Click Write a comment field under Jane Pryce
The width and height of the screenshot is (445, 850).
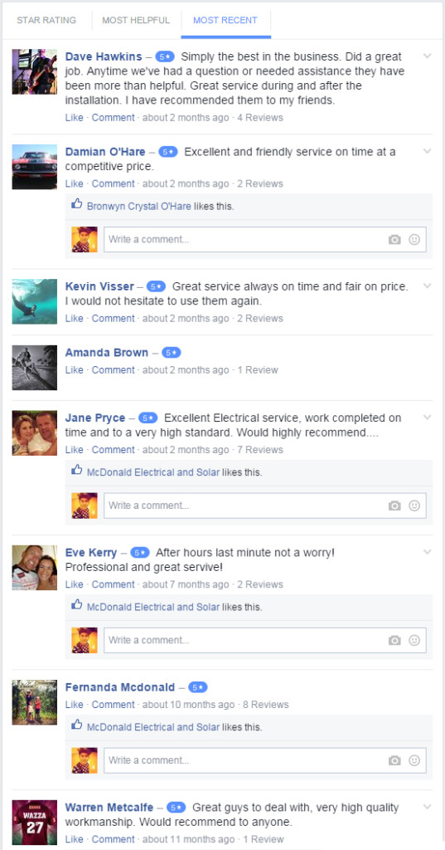264,506
